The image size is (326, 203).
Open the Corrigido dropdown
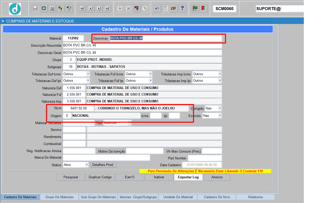click(x=220, y=108)
